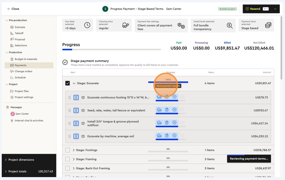
Task: Open the Resend button dropdown arrow
Action: pyautogui.click(x=275, y=9)
